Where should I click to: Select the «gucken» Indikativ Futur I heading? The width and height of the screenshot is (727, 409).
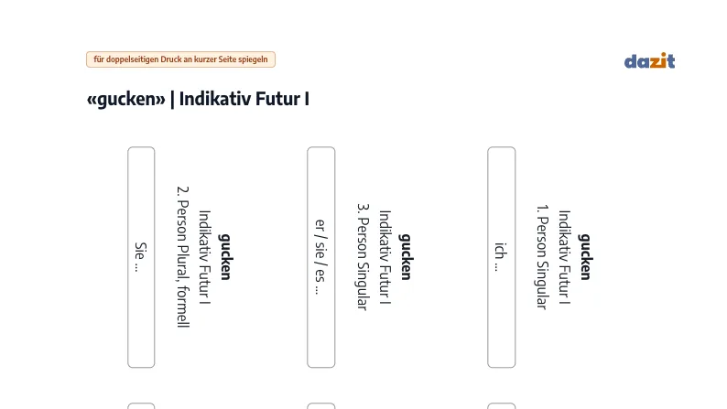(198, 99)
